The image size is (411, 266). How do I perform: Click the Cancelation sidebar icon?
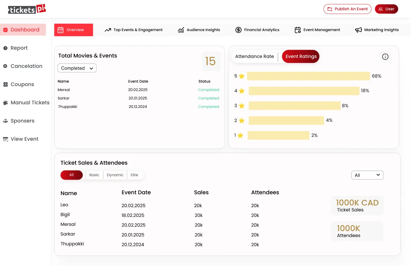click(5, 66)
